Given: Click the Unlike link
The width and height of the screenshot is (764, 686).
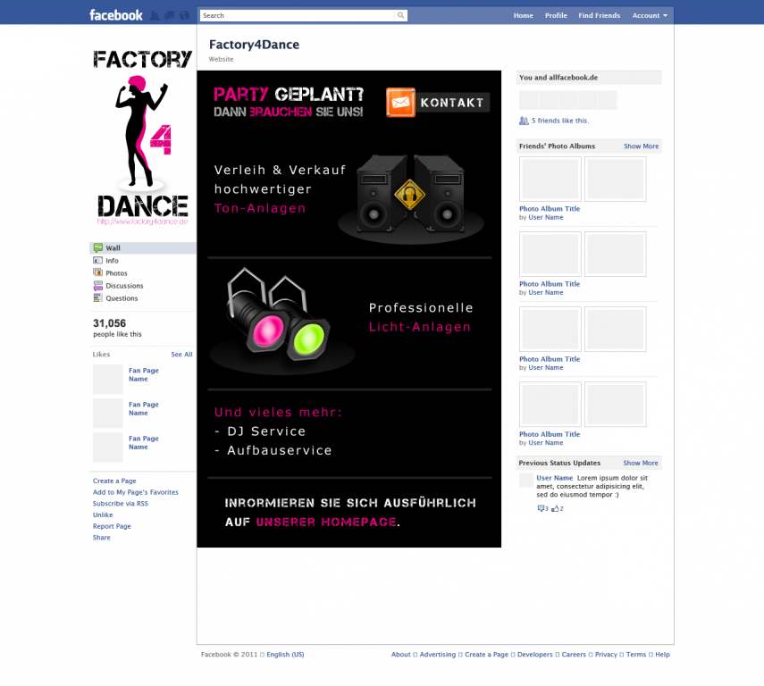Looking at the screenshot, I should [x=103, y=515].
